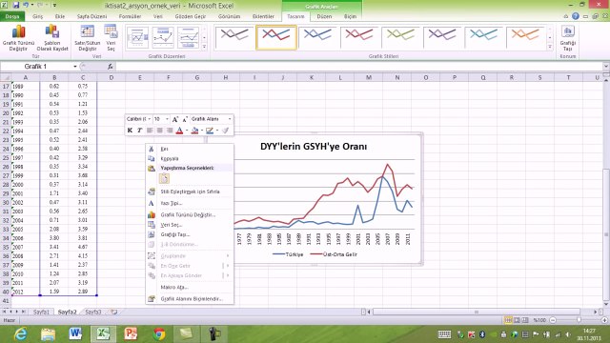610x343 pixels.
Task: Toggle left alignment in the mini toolbar
Action: tap(150, 131)
